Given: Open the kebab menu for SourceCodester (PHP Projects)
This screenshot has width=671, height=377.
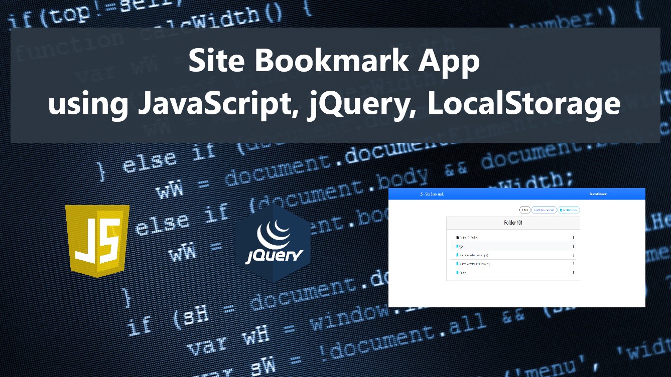Looking at the screenshot, I should pyautogui.click(x=574, y=264).
